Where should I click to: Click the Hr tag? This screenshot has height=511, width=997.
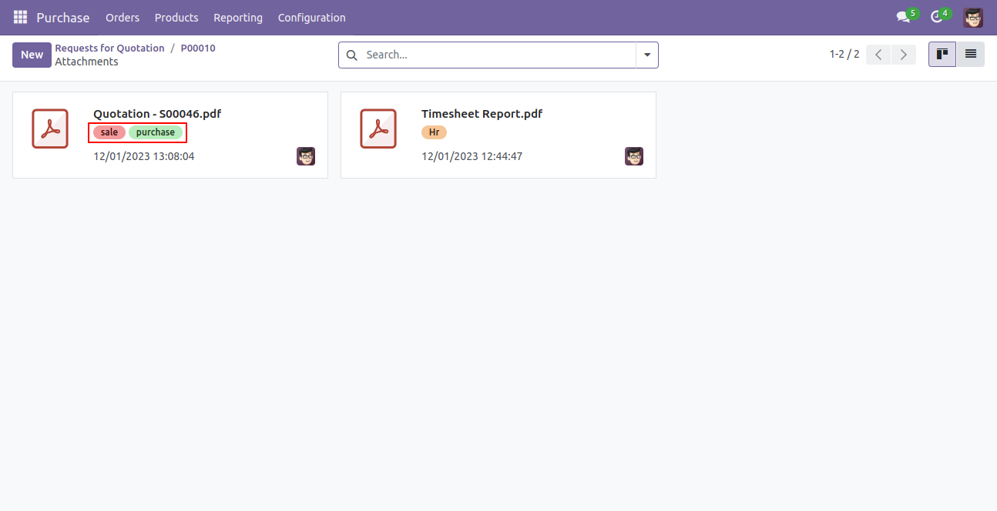click(x=434, y=132)
